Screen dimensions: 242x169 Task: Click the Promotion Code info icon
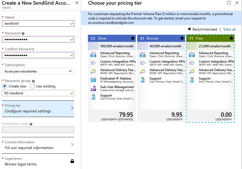tap(31, 124)
